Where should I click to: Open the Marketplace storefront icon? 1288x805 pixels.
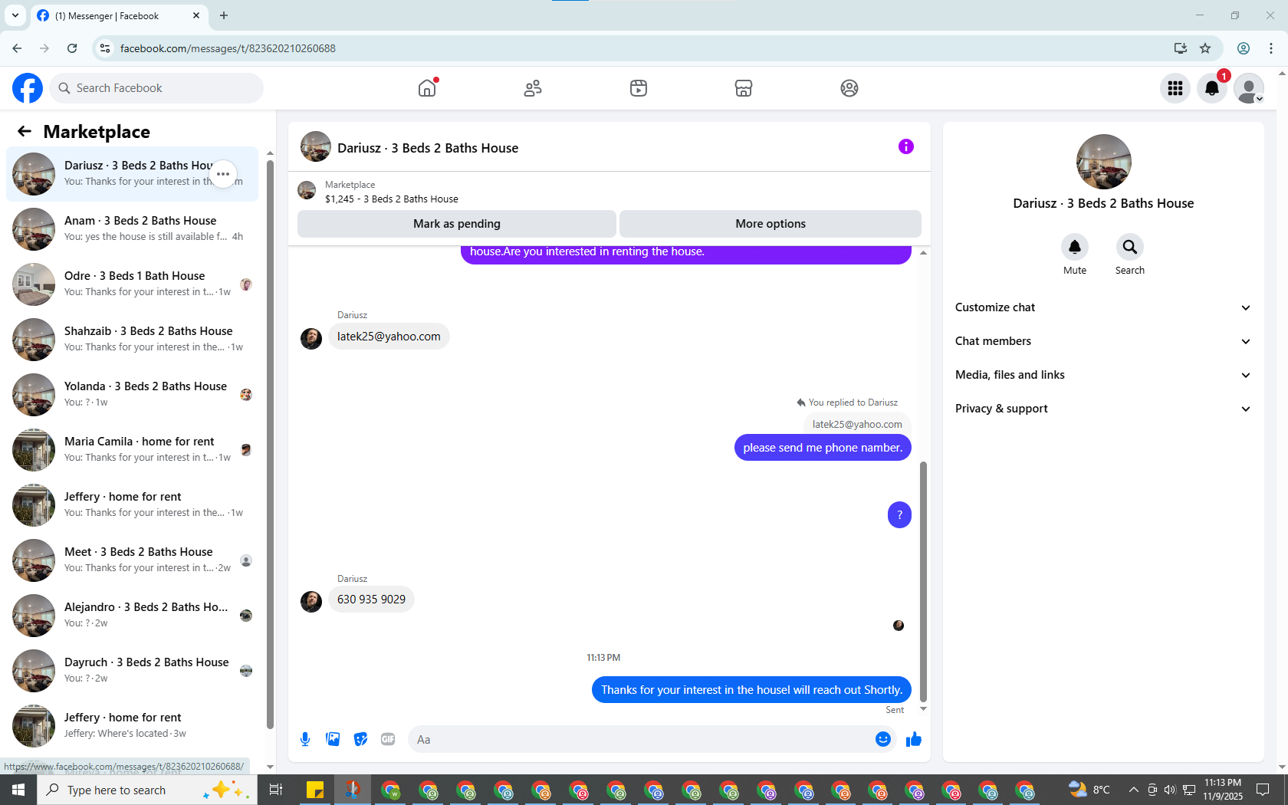(x=744, y=88)
